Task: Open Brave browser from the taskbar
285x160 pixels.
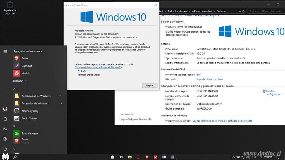Action: tap(147, 157)
